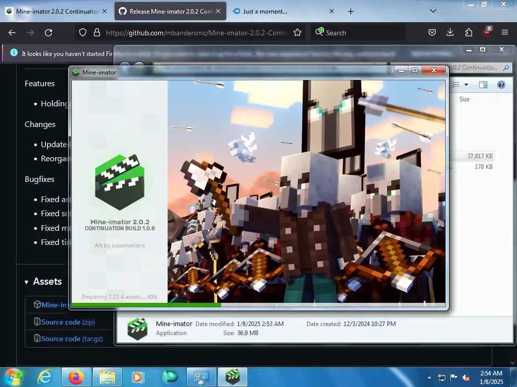Click the network tray icon
517x387 pixels.
pyautogui.click(x=442, y=377)
